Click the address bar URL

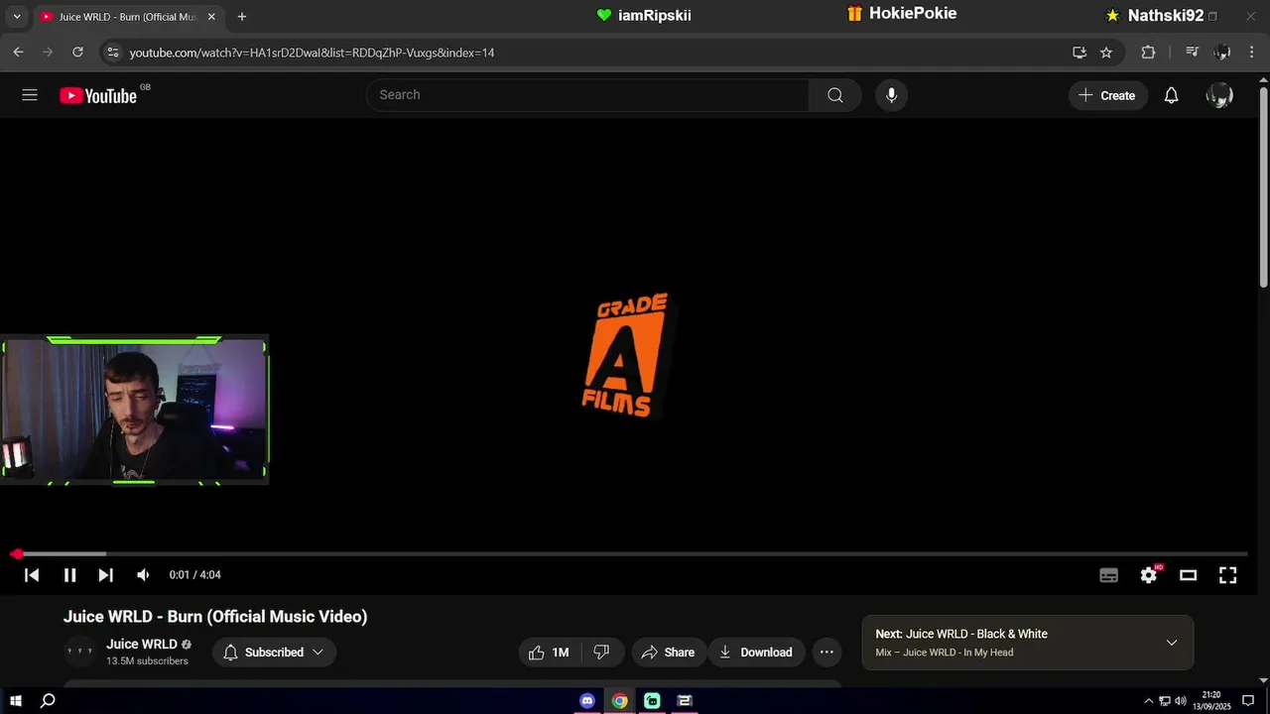coord(312,53)
